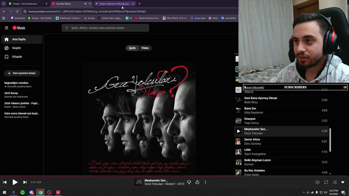Screen dimensions: 349x196
Task: Open the Turkish Stars League bookmark
Action: coord(110,18)
